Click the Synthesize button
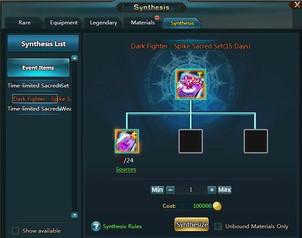The width and height of the screenshot is (302, 238). (x=192, y=224)
